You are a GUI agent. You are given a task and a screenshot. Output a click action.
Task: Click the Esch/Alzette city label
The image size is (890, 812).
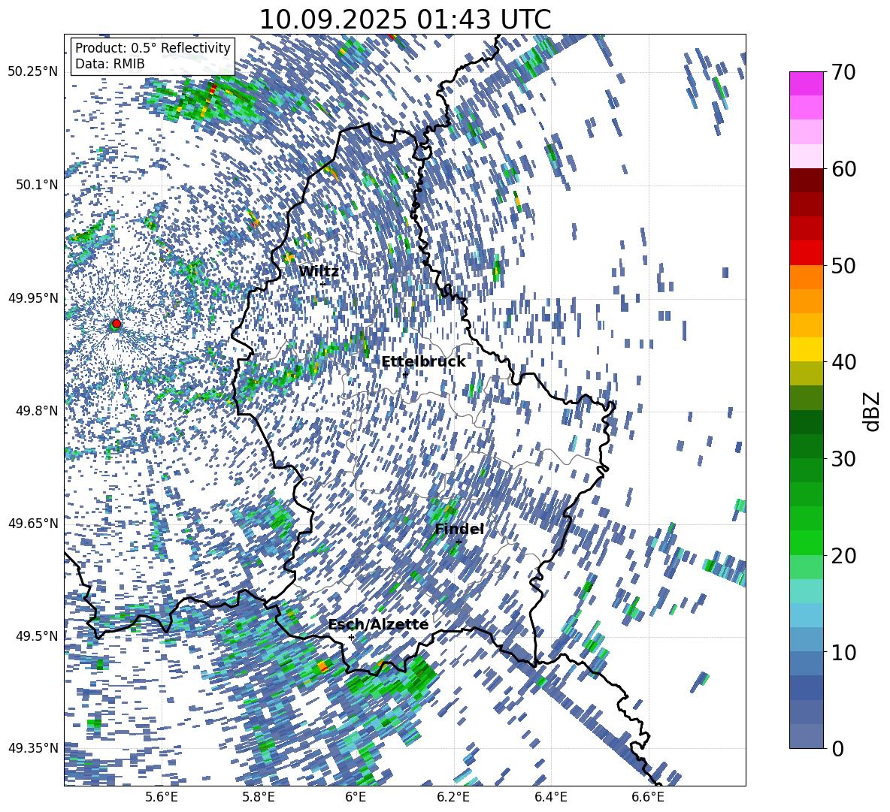point(378,624)
